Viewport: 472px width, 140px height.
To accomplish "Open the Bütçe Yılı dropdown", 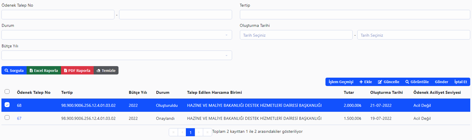I will pyautogui.click(x=116, y=55).
